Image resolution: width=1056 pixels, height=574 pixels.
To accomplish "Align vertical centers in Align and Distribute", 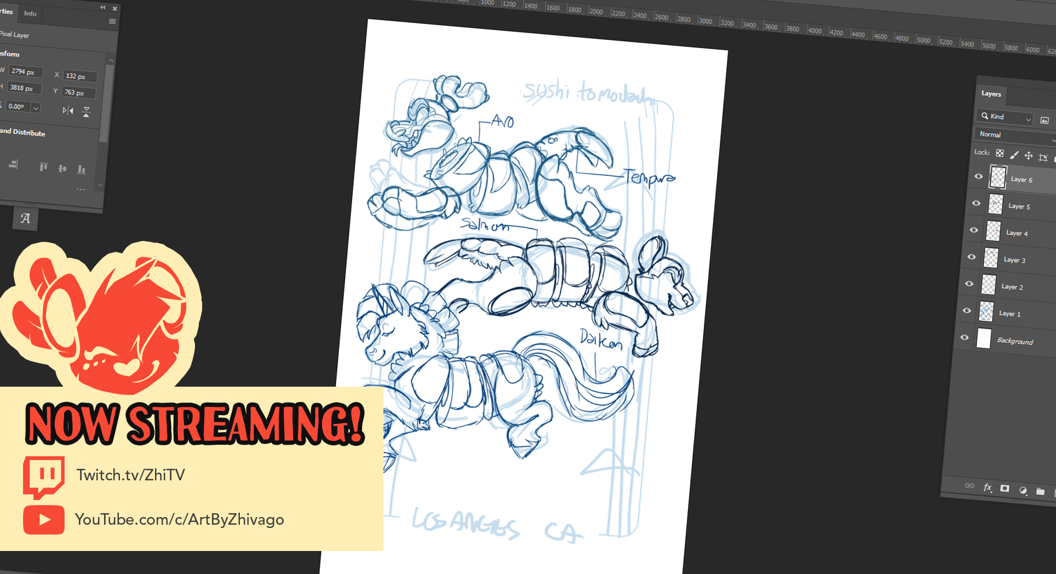I will [x=62, y=168].
